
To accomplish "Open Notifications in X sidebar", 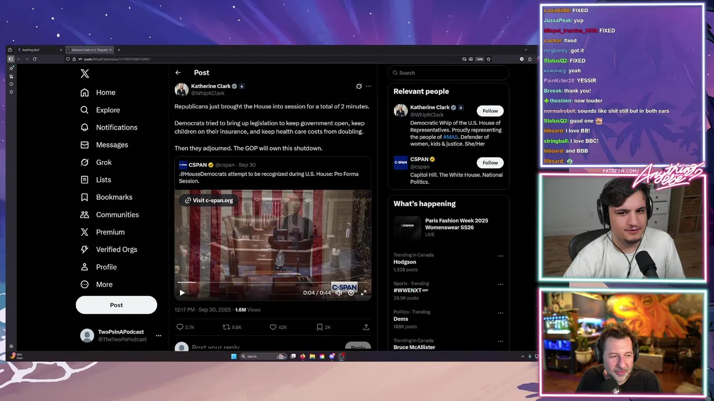I will click(x=109, y=128).
